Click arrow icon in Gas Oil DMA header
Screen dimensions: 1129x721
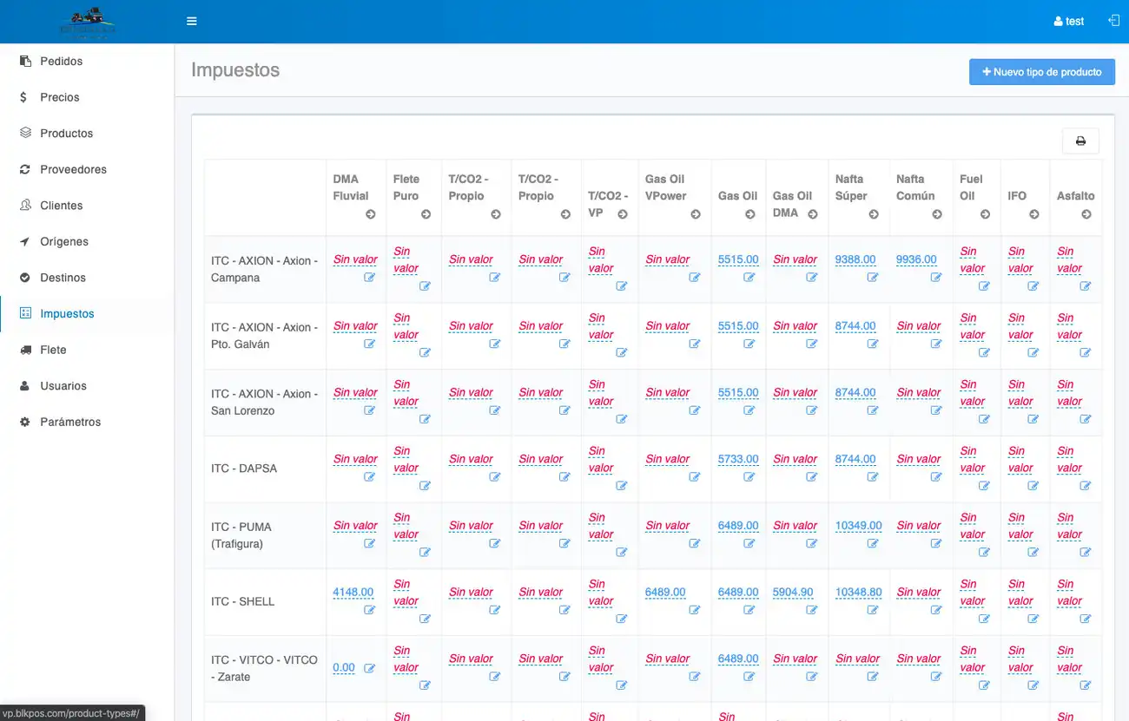pyautogui.click(x=813, y=214)
